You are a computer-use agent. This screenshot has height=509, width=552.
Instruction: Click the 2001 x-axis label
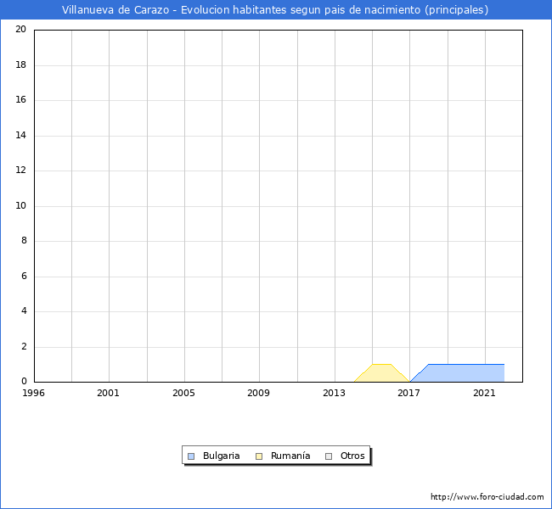(x=108, y=393)
